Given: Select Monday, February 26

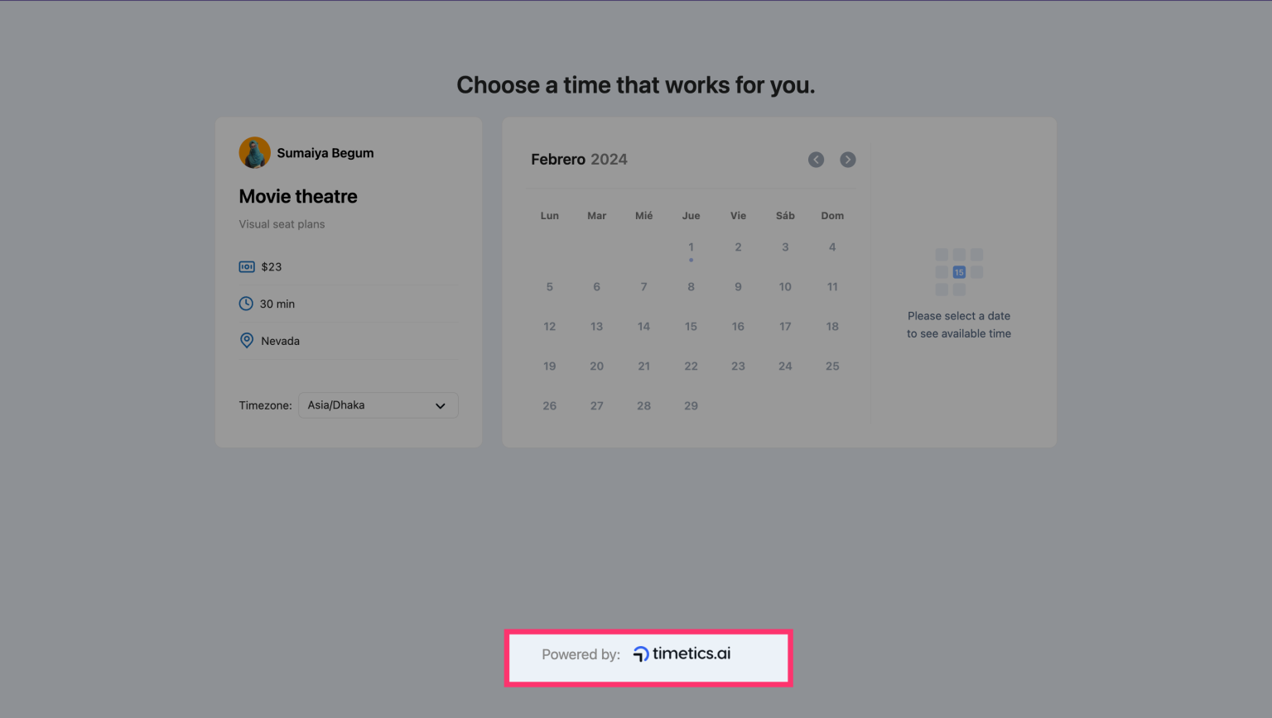Looking at the screenshot, I should click(x=549, y=405).
